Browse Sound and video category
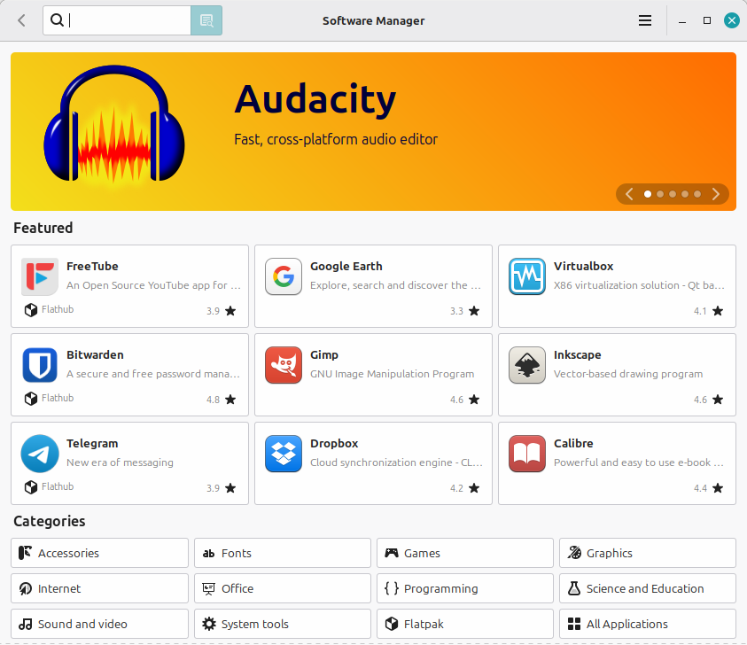The width and height of the screenshot is (747, 645). 99,624
